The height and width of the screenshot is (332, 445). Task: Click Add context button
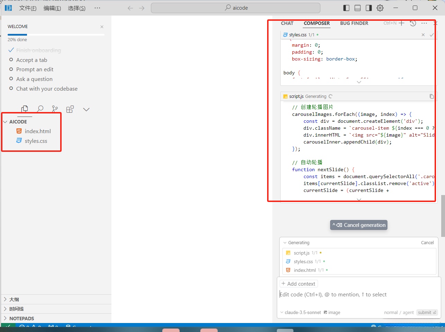coord(298,284)
